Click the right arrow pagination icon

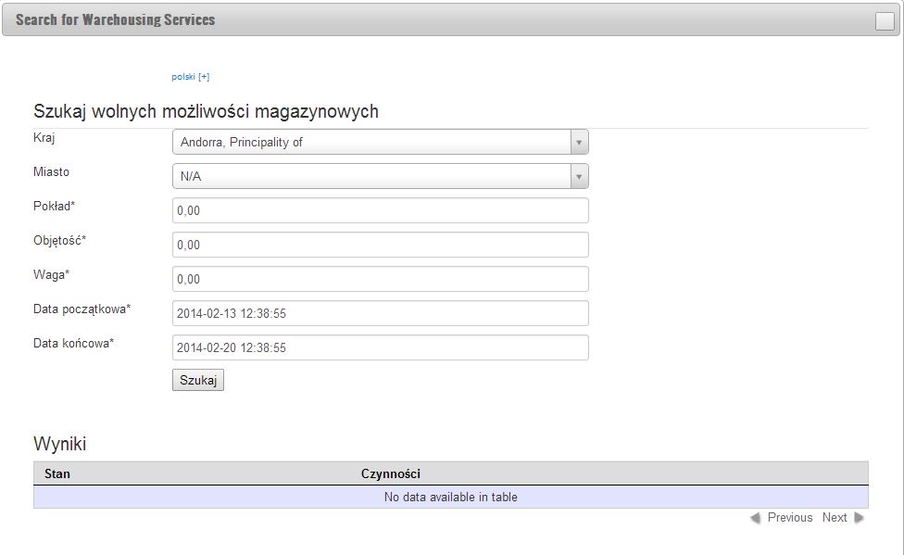(x=860, y=518)
